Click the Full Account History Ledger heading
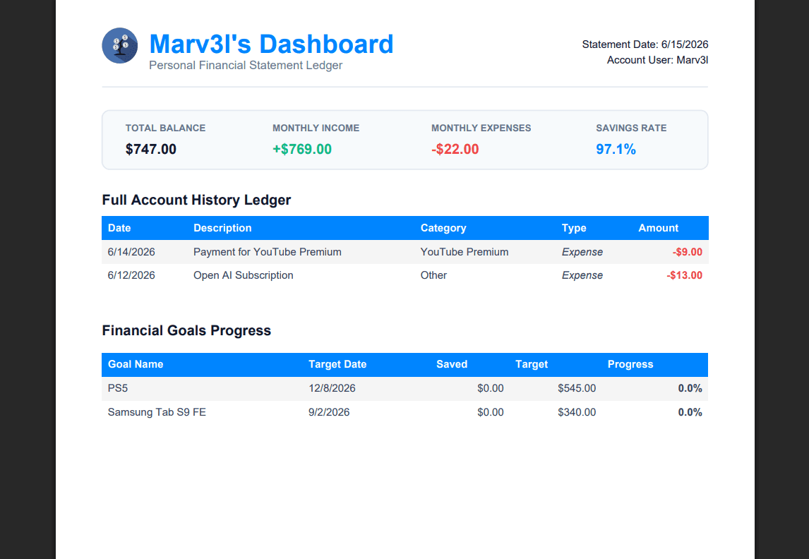The width and height of the screenshot is (809, 559). pyautogui.click(x=196, y=200)
